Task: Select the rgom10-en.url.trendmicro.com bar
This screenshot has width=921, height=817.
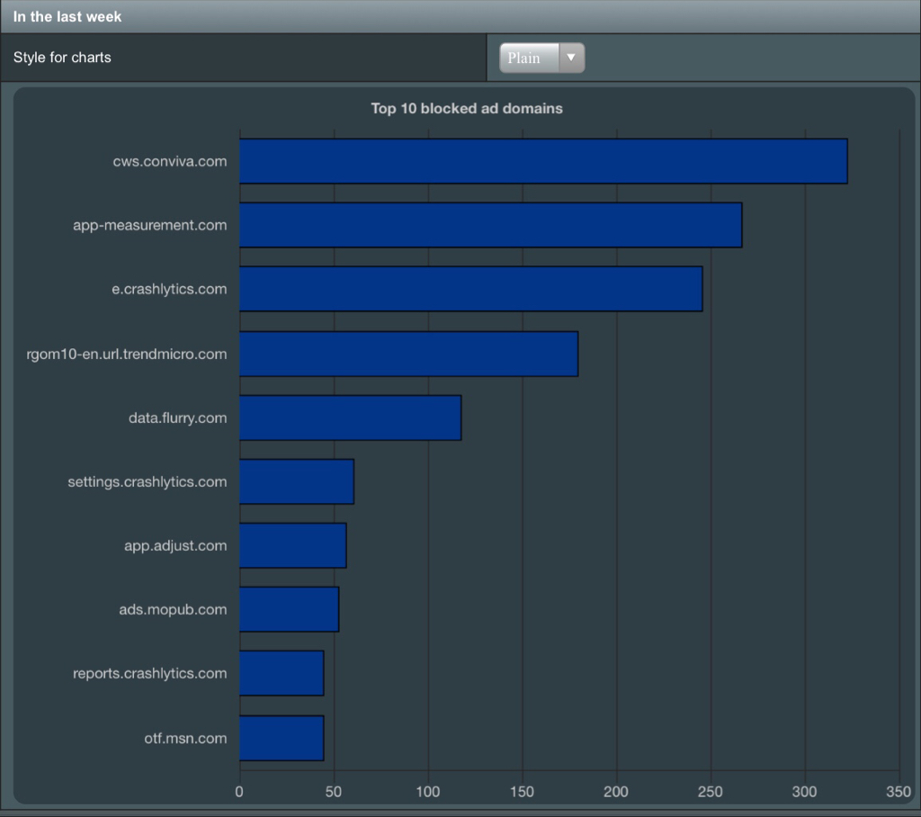Action: [409, 354]
